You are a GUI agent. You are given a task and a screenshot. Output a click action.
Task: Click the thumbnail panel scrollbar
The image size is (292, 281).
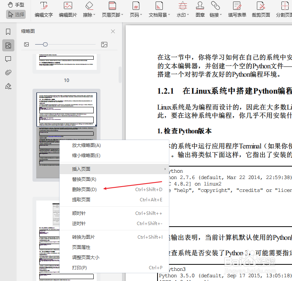(x=120, y=74)
